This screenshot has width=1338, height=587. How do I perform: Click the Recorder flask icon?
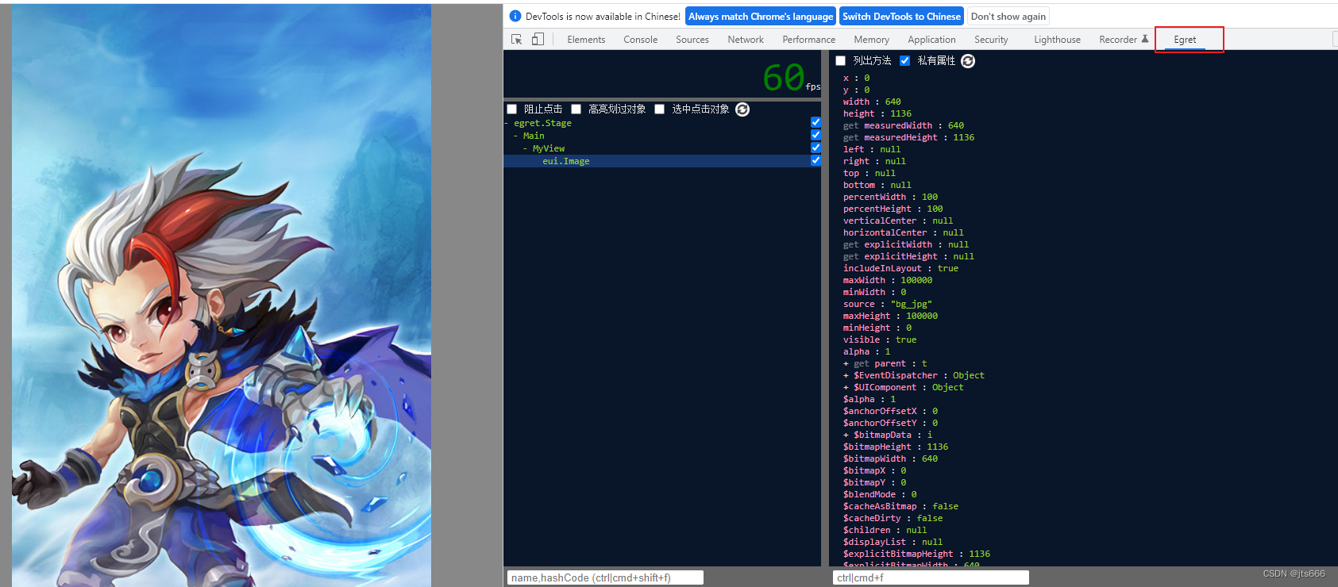coord(1145,39)
